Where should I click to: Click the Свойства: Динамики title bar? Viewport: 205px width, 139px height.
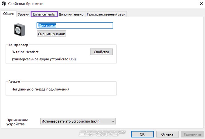[x=93, y=4]
